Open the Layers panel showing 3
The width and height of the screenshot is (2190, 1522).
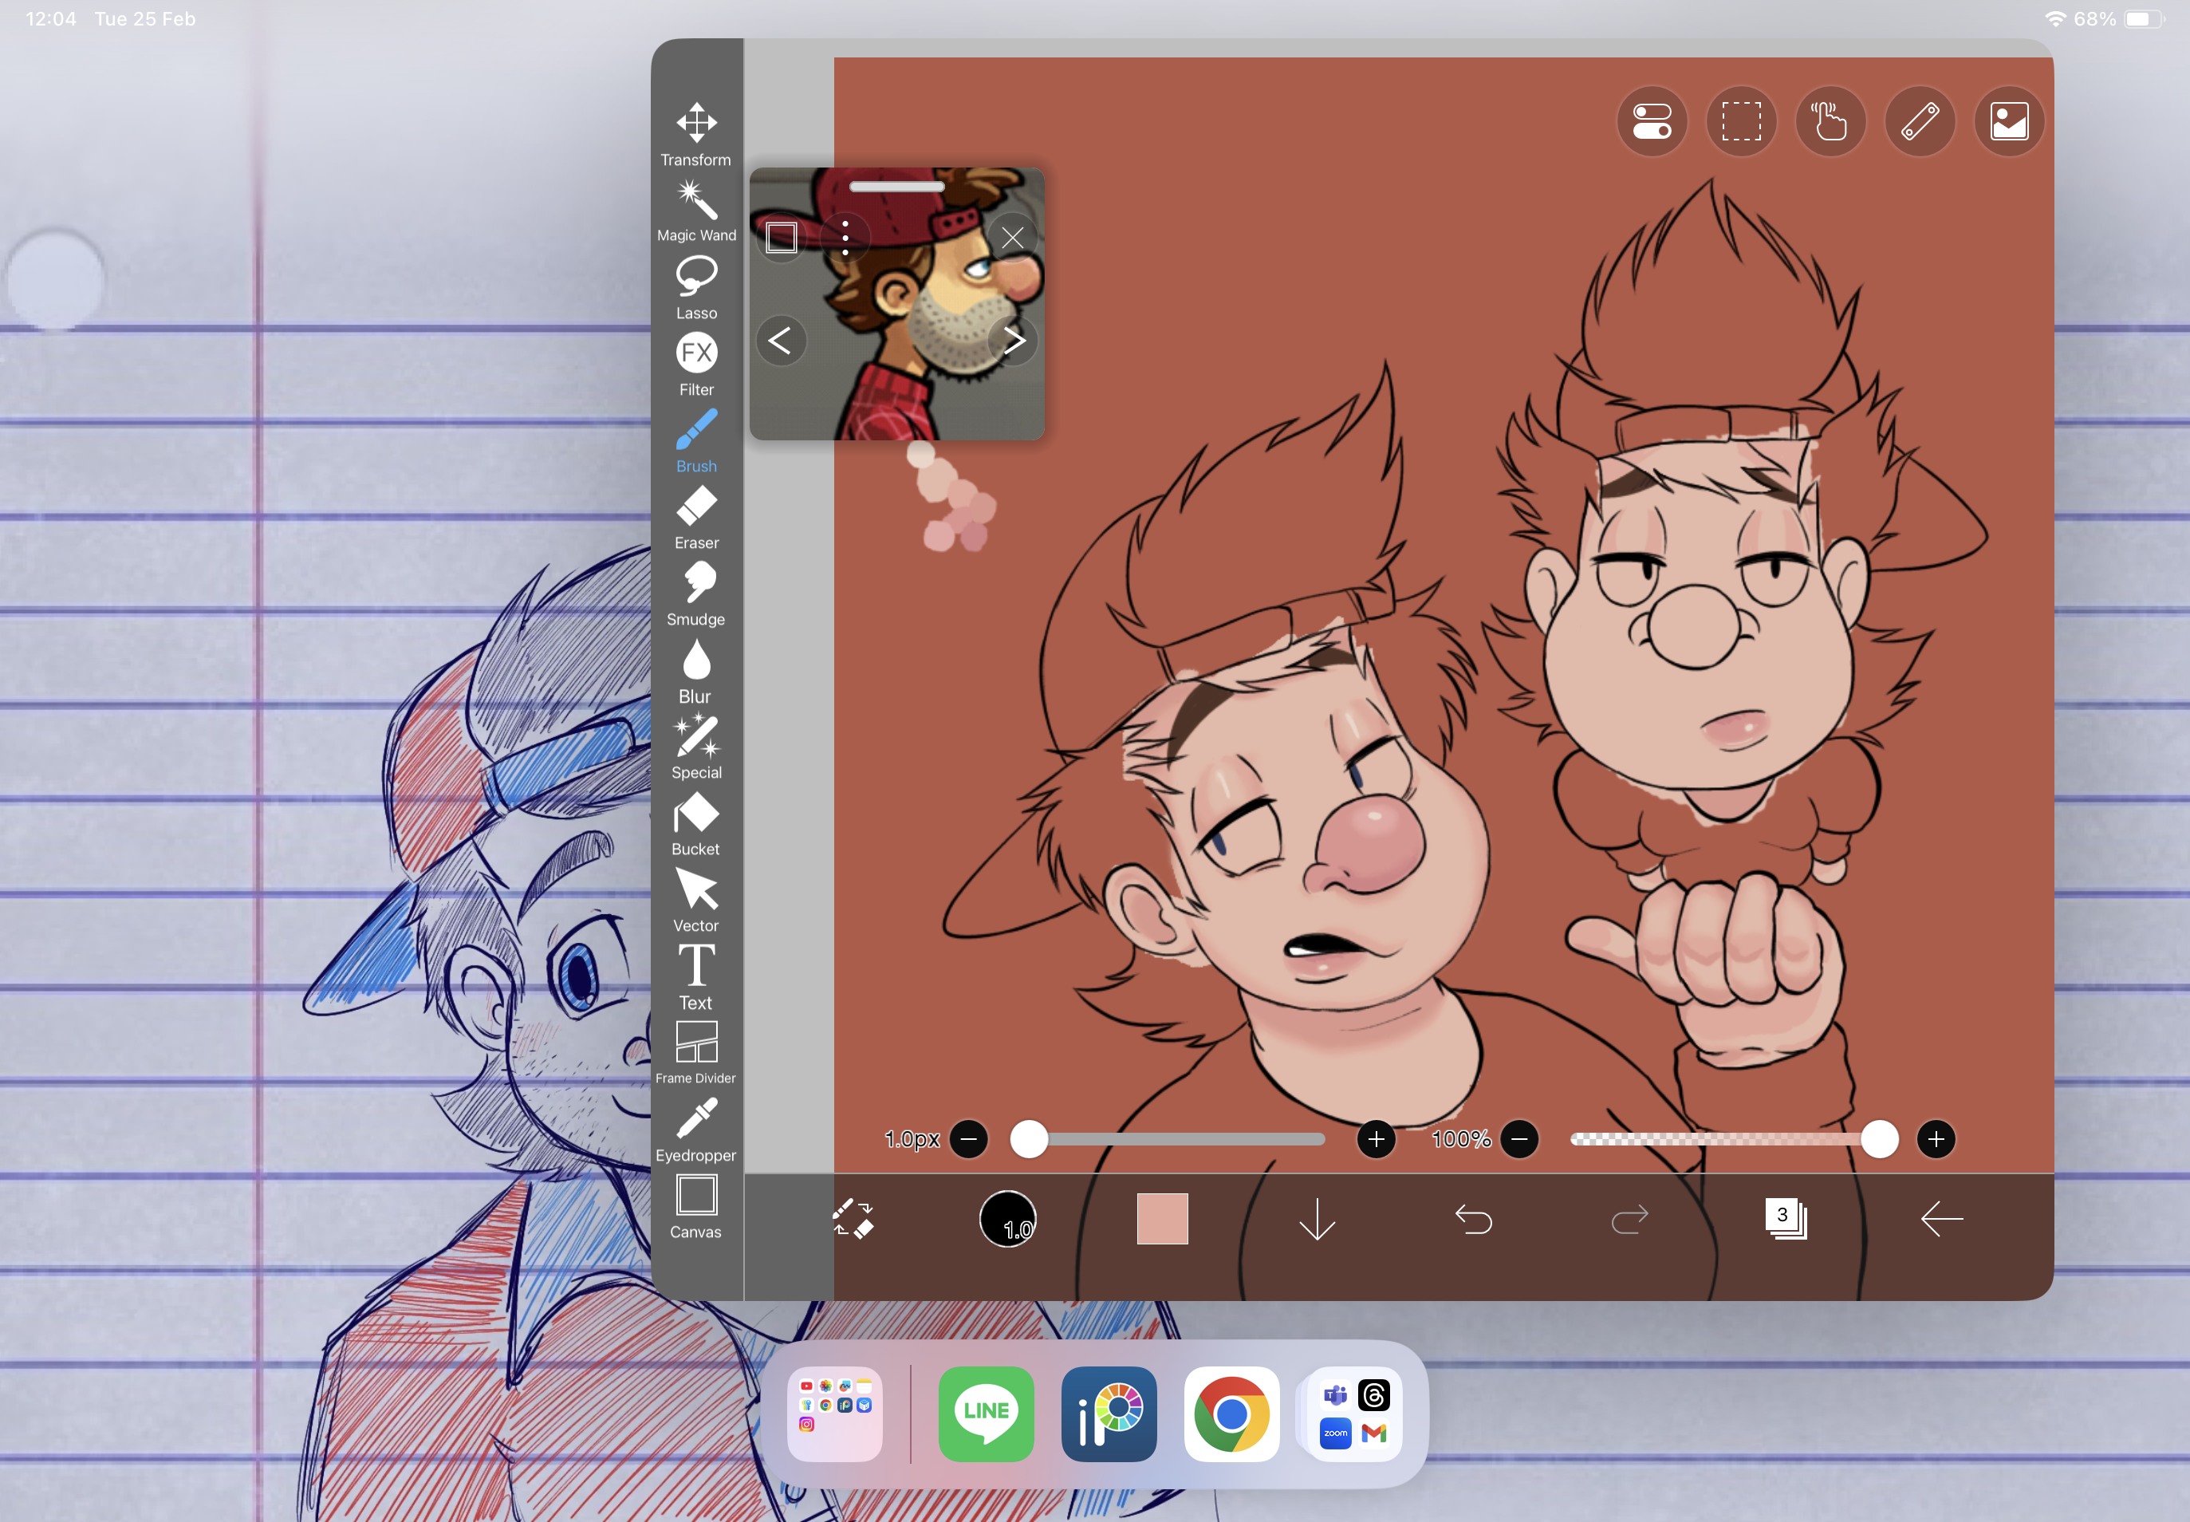click(1785, 1218)
